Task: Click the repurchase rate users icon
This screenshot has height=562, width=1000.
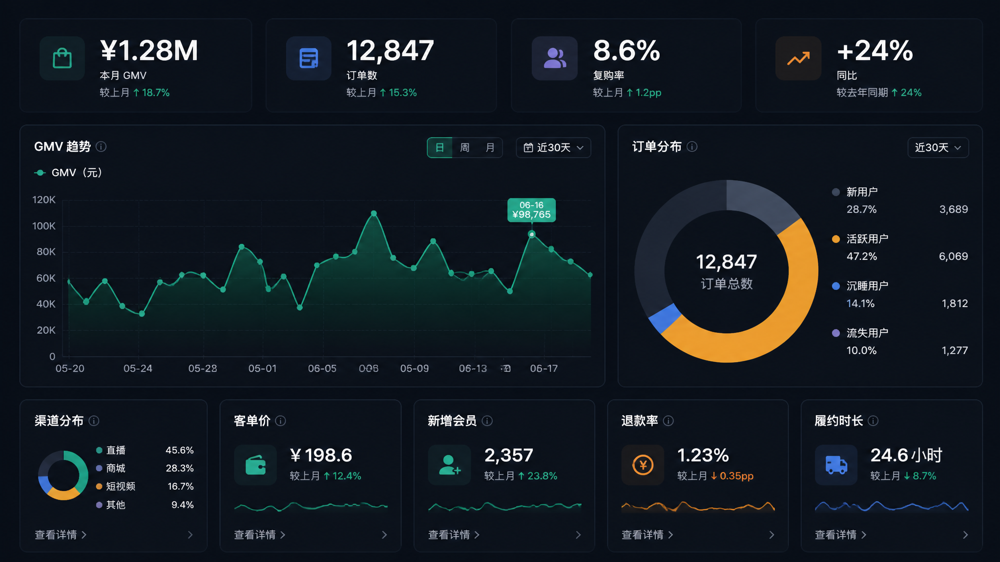Action: 555,58
